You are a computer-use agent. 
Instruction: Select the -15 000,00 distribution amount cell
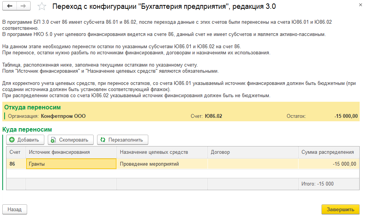pos(328,164)
